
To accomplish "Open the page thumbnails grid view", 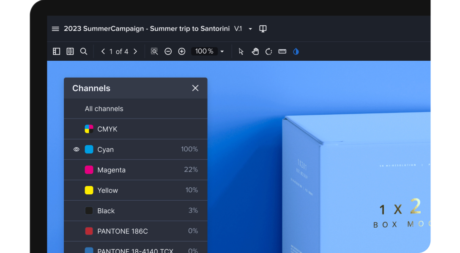I will [x=70, y=51].
